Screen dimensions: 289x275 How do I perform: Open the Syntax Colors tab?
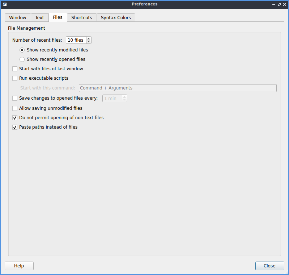click(116, 18)
